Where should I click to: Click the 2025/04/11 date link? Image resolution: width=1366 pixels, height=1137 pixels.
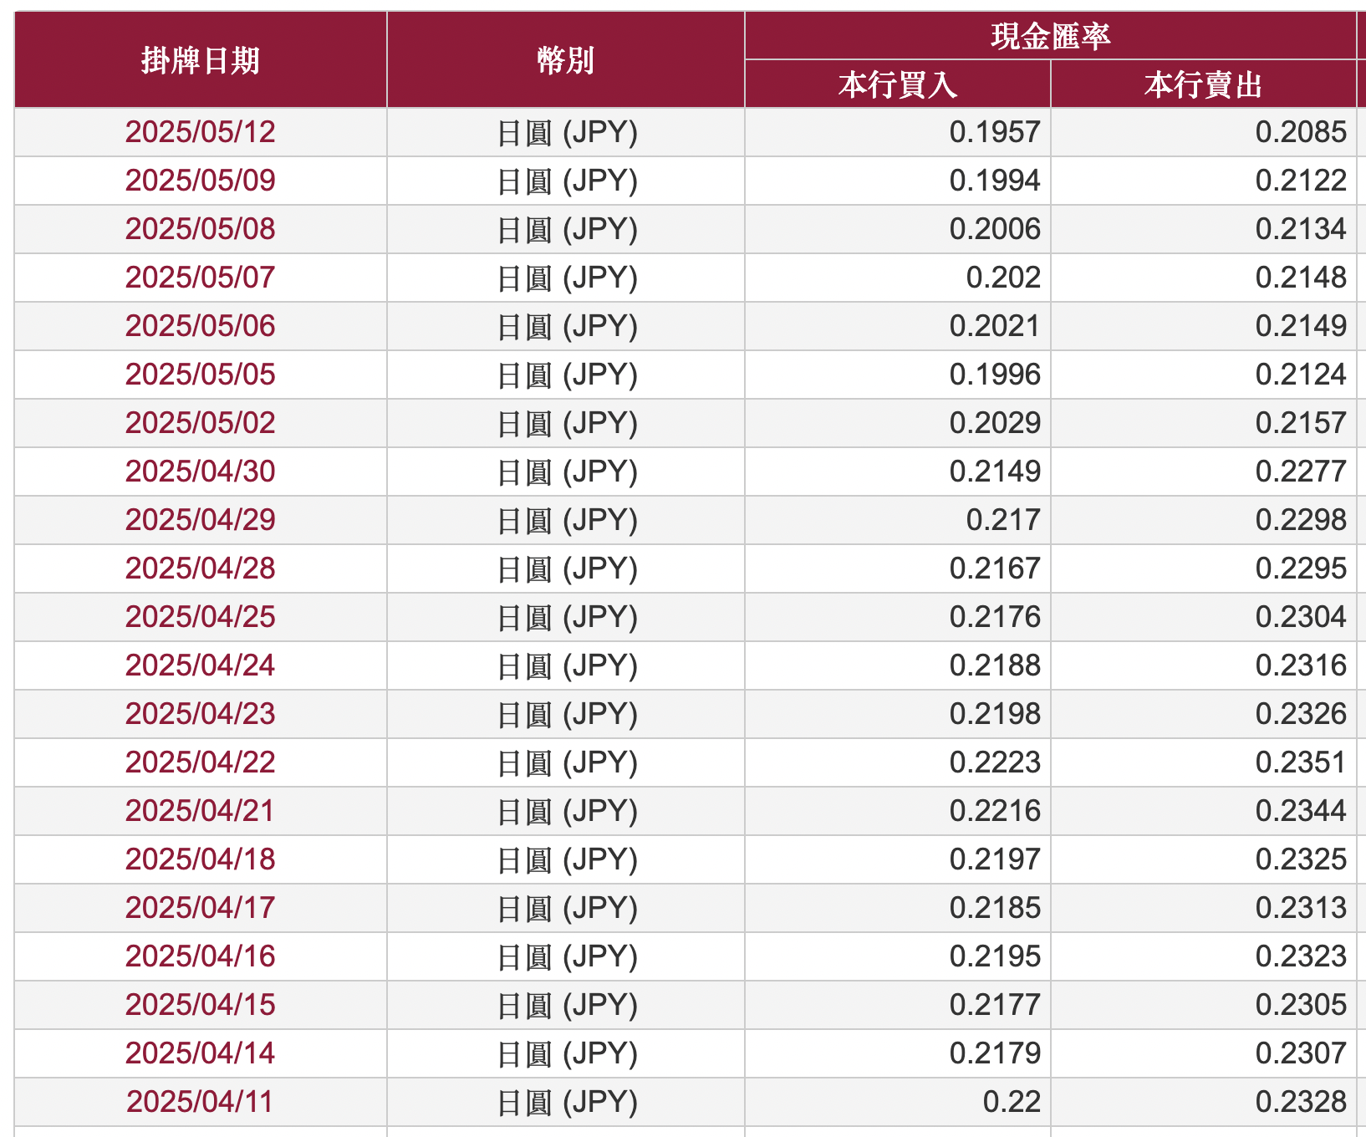click(x=200, y=1102)
